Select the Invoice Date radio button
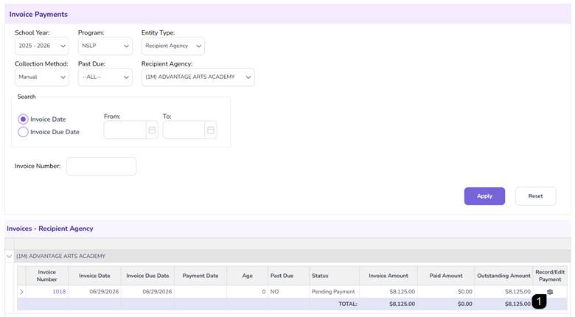 23,119
